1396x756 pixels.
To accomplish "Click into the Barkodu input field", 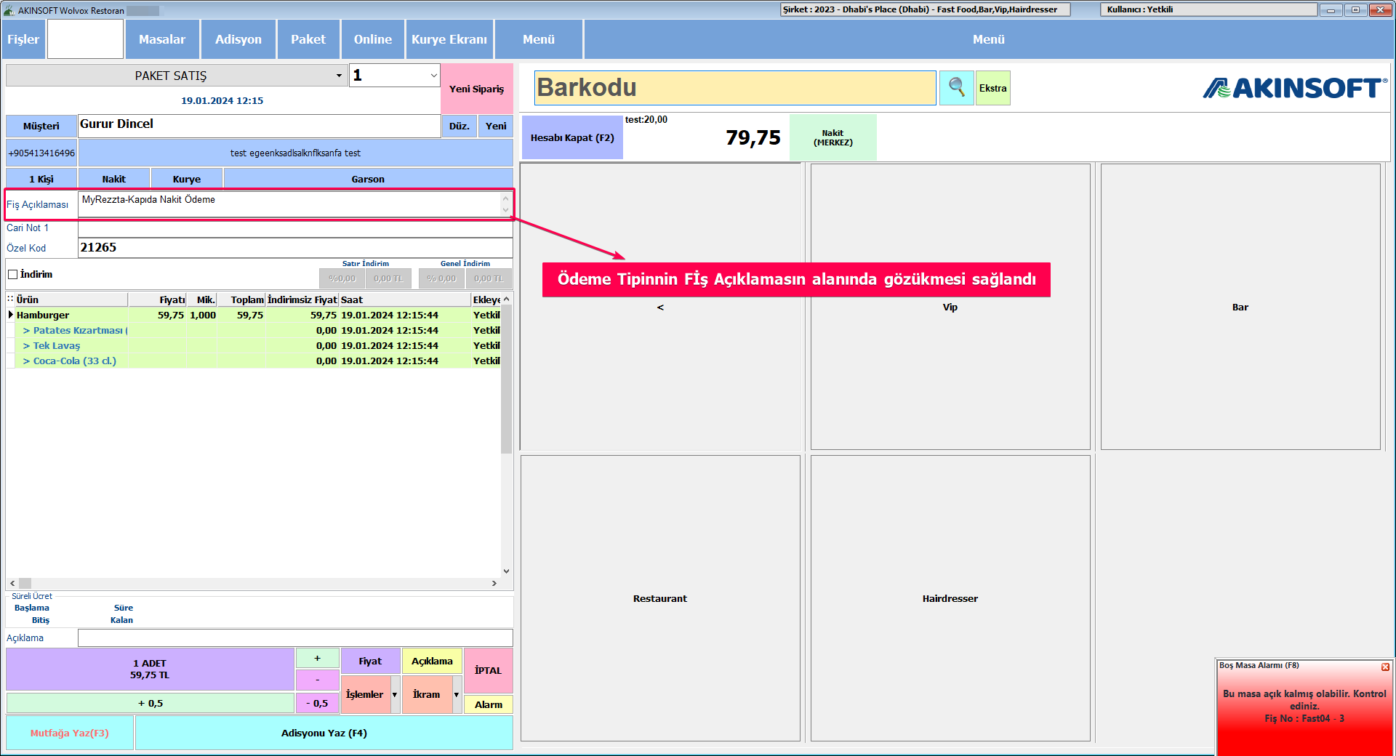I will [x=735, y=88].
